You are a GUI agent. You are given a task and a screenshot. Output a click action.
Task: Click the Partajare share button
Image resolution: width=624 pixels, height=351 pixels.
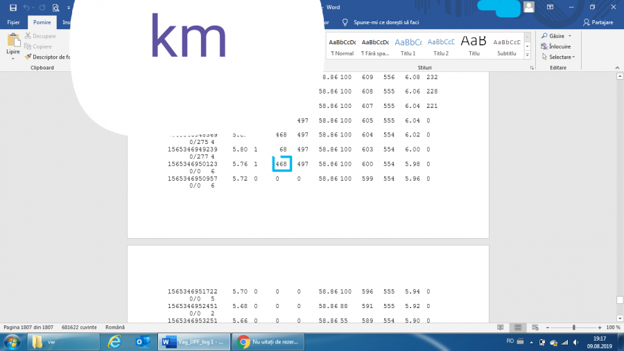(598, 22)
